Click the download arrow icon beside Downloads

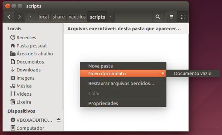click(13, 70)
